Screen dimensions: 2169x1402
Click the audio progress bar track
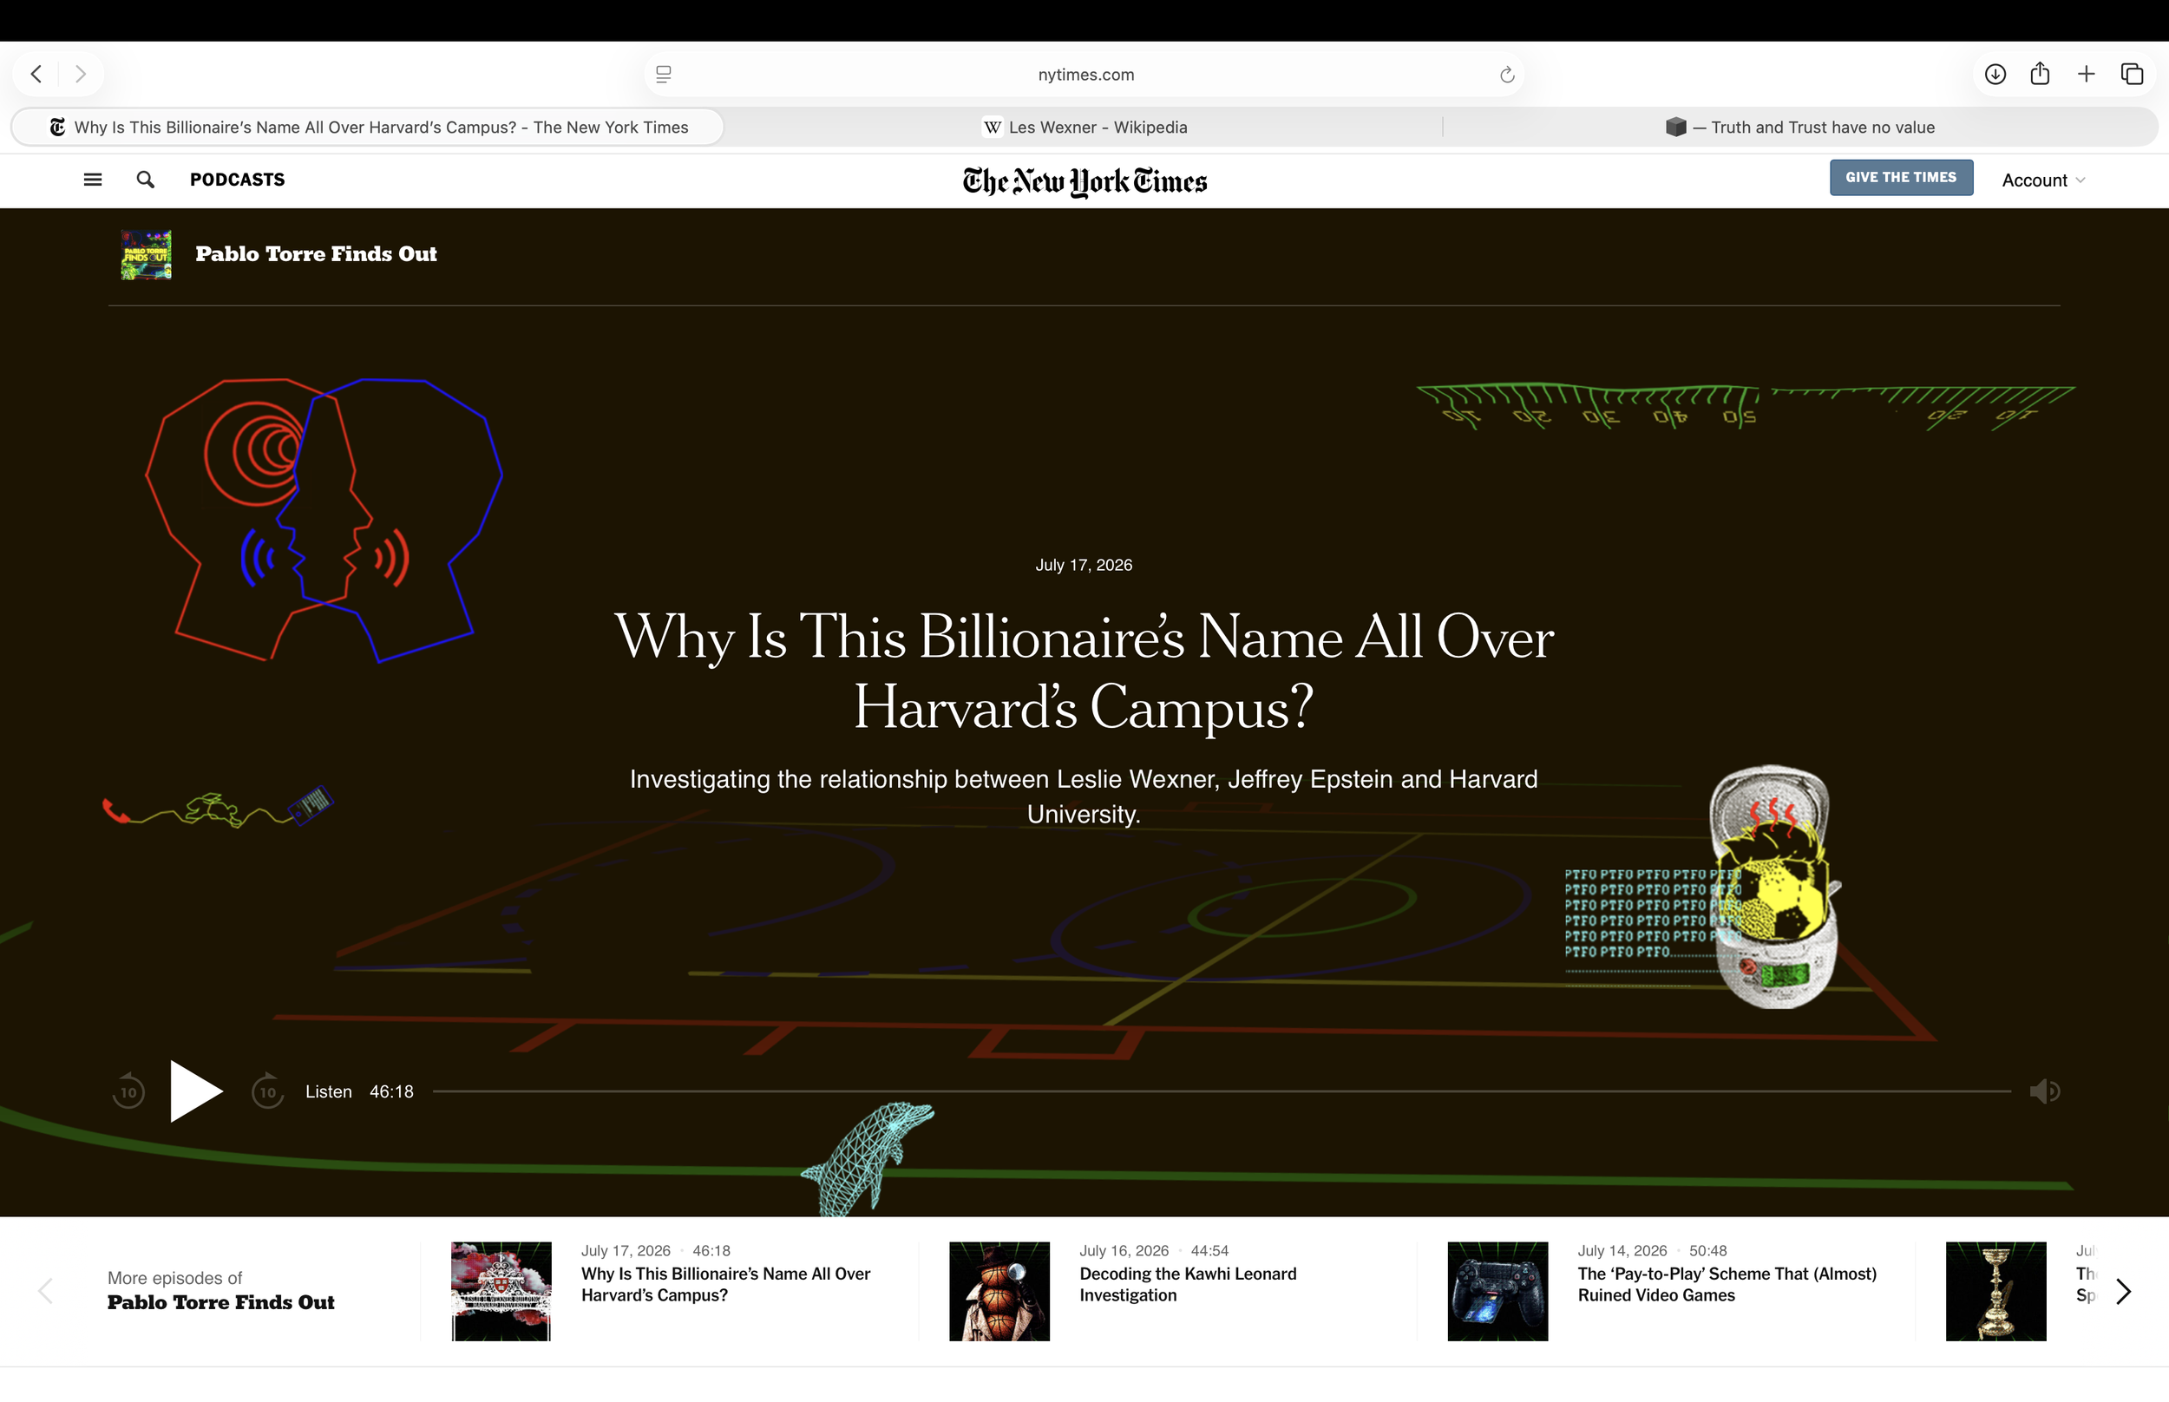point(1222,1091)
